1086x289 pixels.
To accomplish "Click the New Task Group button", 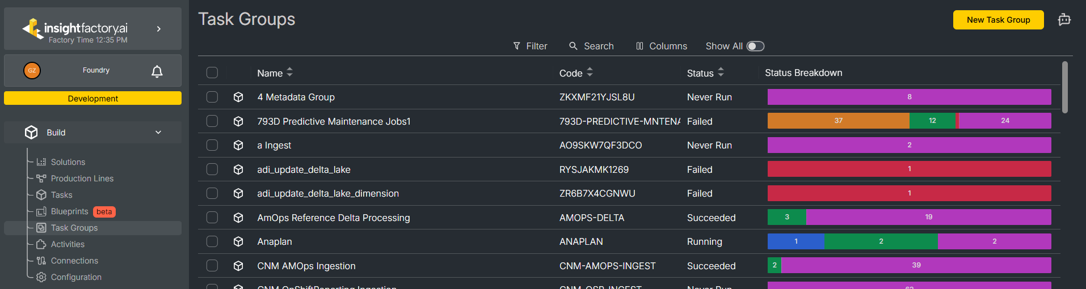I will tap(998, 20).
